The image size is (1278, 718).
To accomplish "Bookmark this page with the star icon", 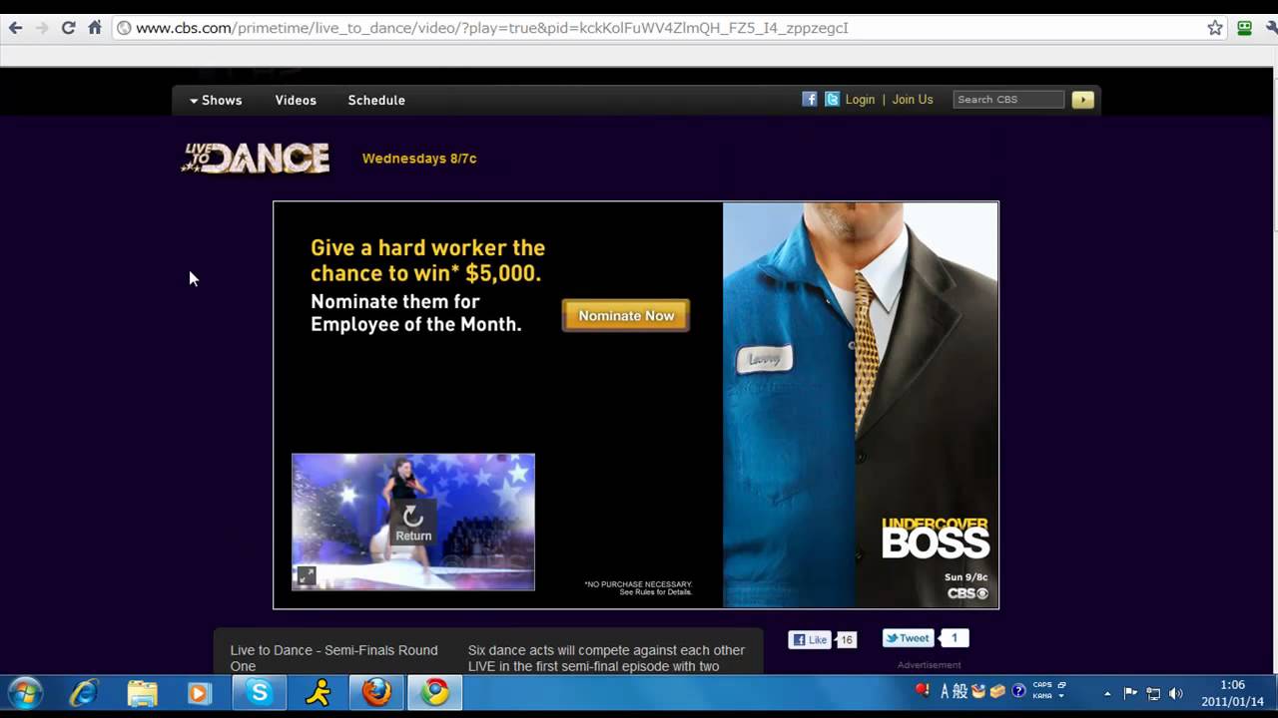I will [x=1215, y=28].
